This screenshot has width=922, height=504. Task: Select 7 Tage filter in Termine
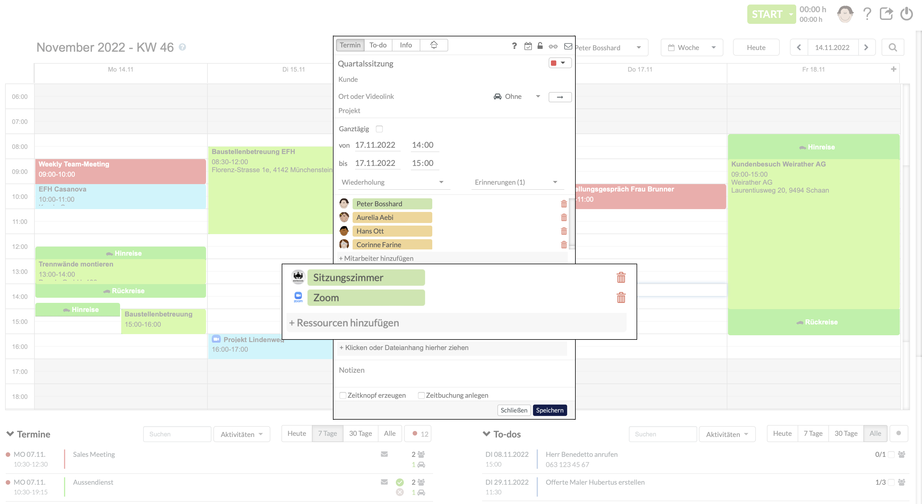328,433
